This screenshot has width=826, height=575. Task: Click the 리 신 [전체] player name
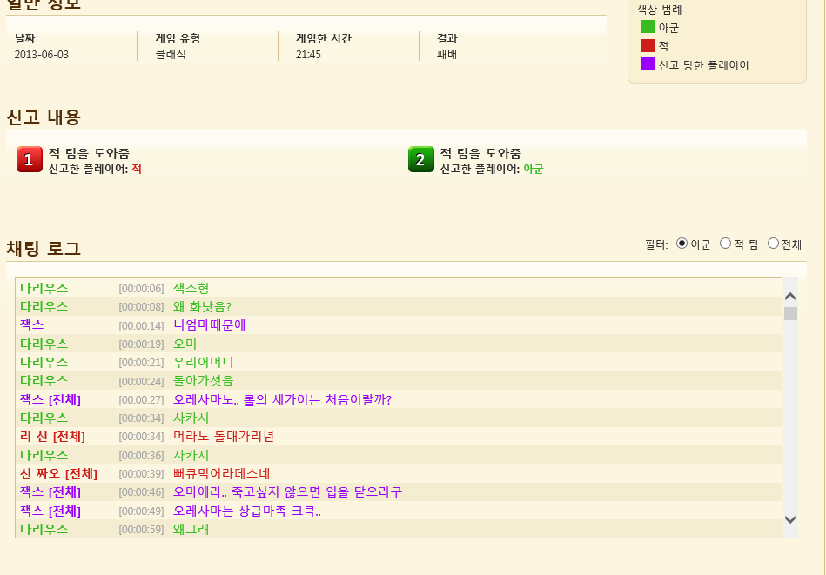click(53, 437)
